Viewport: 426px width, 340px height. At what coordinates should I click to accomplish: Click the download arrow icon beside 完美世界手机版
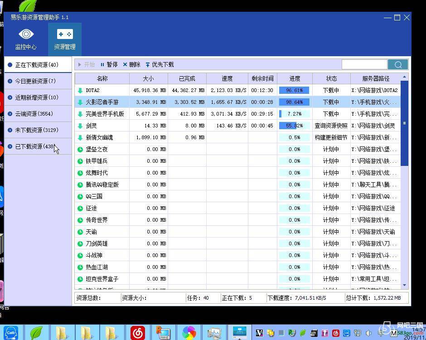80,114
